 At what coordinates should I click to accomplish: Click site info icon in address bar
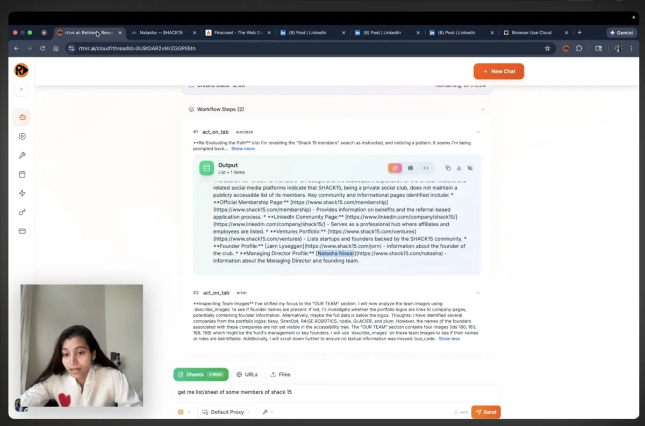tap(71, 48)
